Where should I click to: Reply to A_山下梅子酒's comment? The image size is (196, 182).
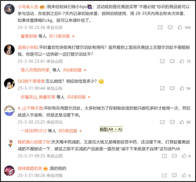[172, 122]
